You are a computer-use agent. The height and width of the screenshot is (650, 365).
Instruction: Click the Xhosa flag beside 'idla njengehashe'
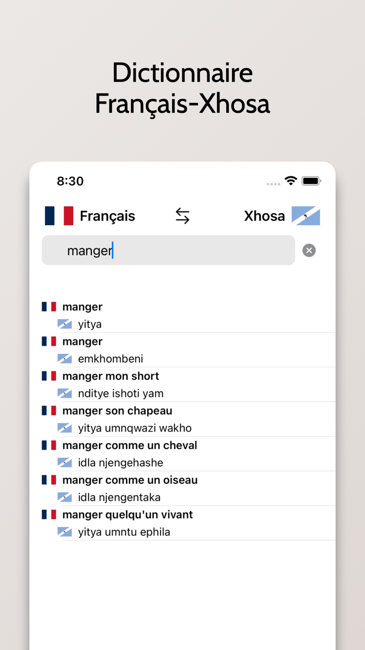click(x=65, y=462)
